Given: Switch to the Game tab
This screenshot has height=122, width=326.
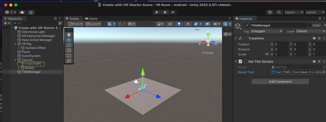Looking at the screenshot, I should click(91, 18).
